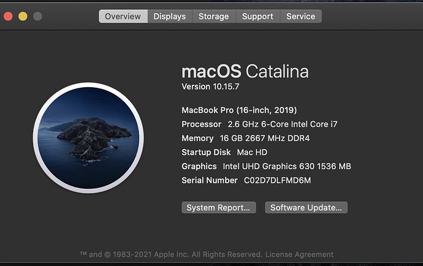This screenshot has height=266, width=423.
Task: Launch Software Update
Action: [x=306, y=207]
